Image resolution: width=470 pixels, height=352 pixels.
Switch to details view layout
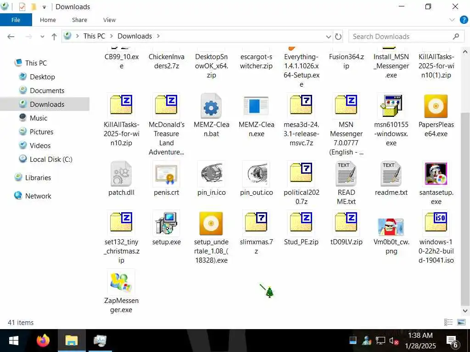(448, 322)
